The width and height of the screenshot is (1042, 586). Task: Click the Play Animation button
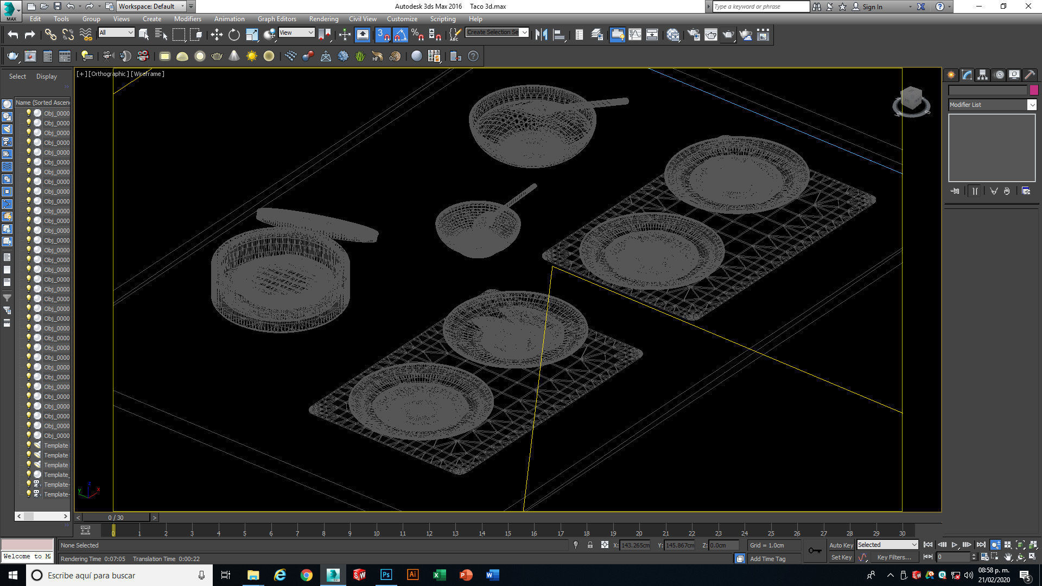(955, 545)
